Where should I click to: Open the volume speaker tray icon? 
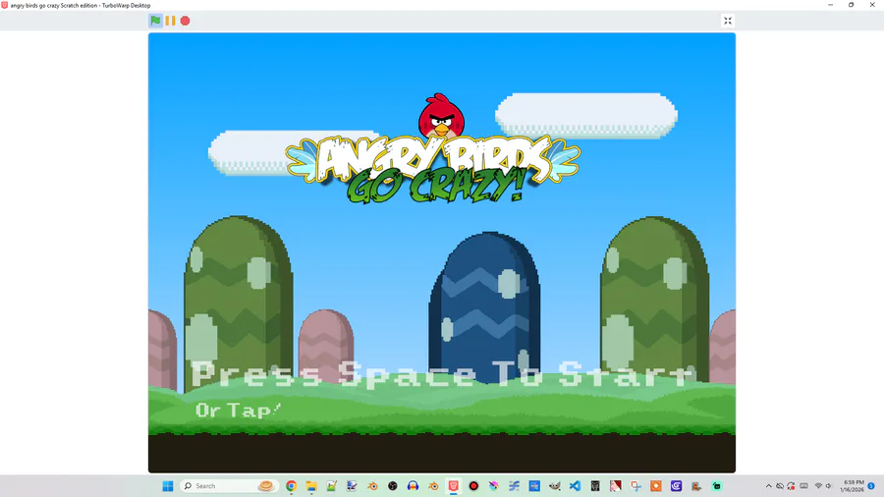point(829,486)
